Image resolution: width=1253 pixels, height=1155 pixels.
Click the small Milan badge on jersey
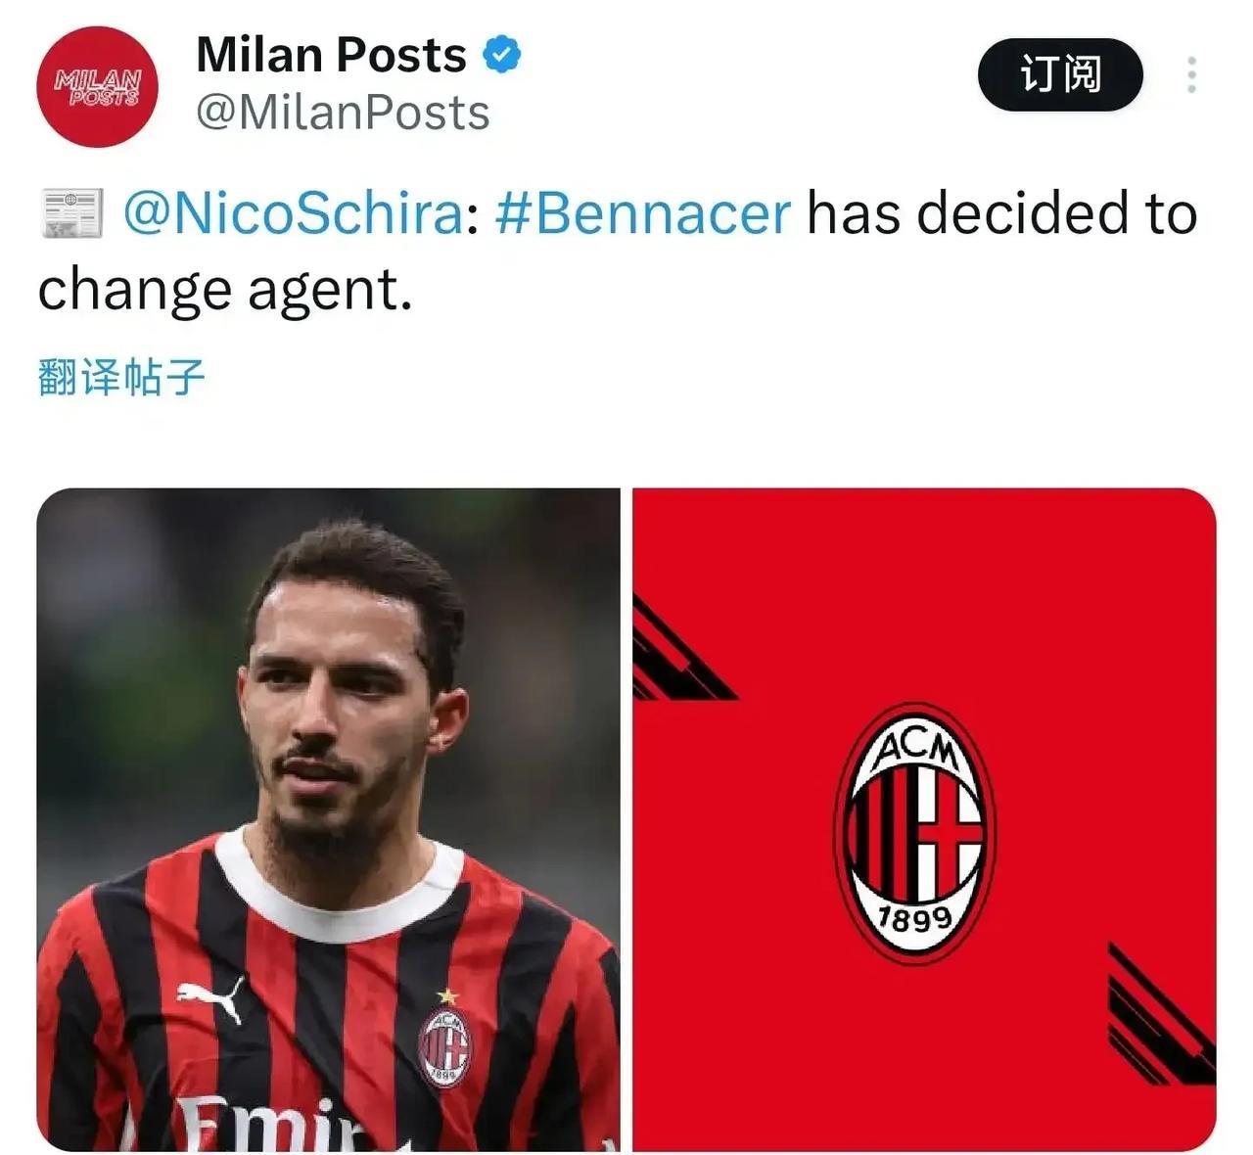tap(445, 1047)
